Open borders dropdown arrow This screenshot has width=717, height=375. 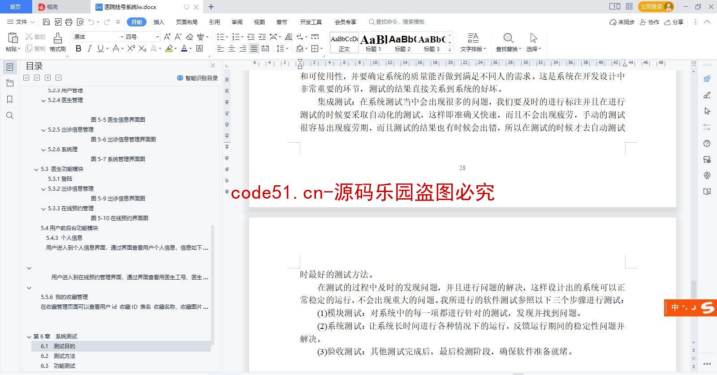pos(322,49)
